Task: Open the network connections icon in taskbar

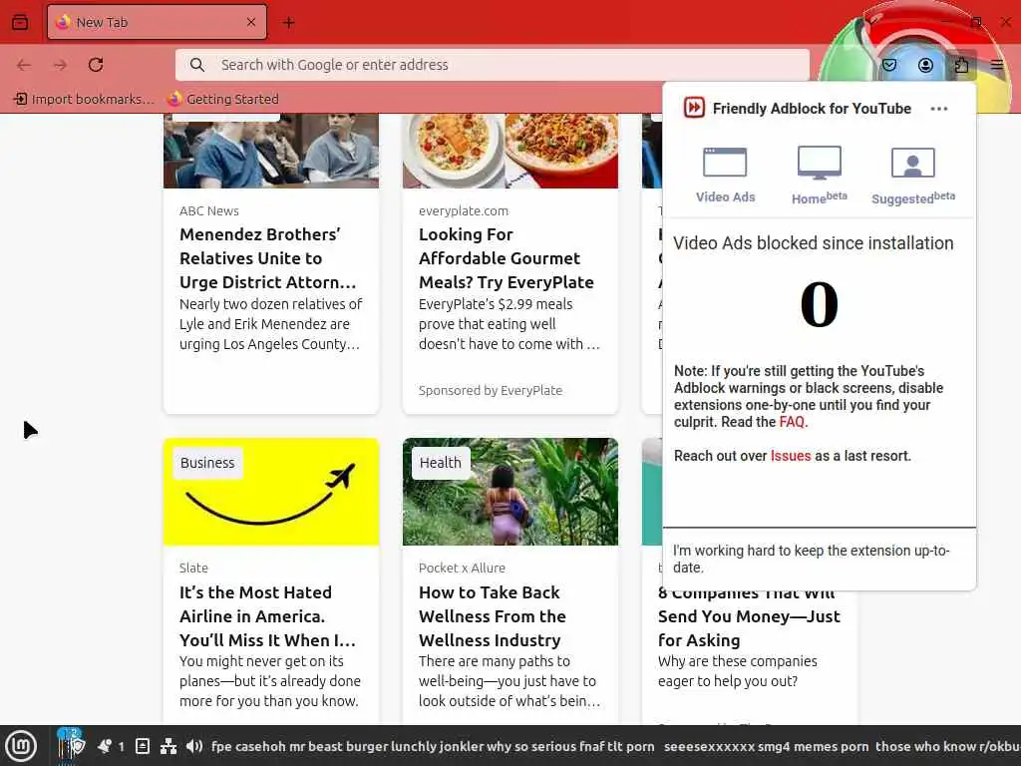Action: click(168, 746)
